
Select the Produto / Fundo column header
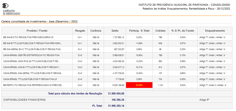point(37,31)
